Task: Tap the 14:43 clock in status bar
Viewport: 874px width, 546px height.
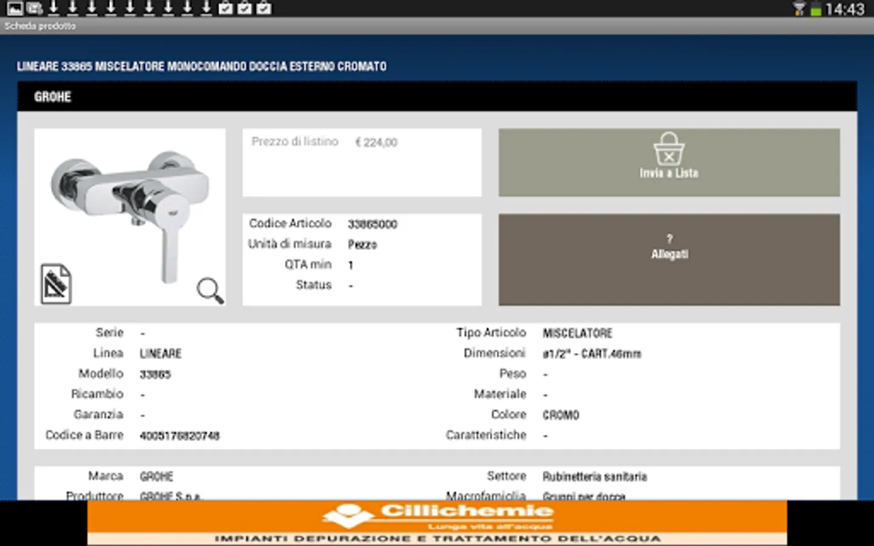Action: 845,9
